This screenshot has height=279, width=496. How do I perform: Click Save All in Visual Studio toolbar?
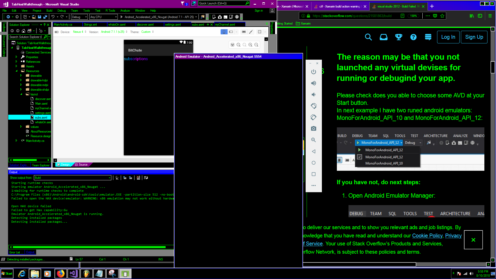click(x=45, y=17)
